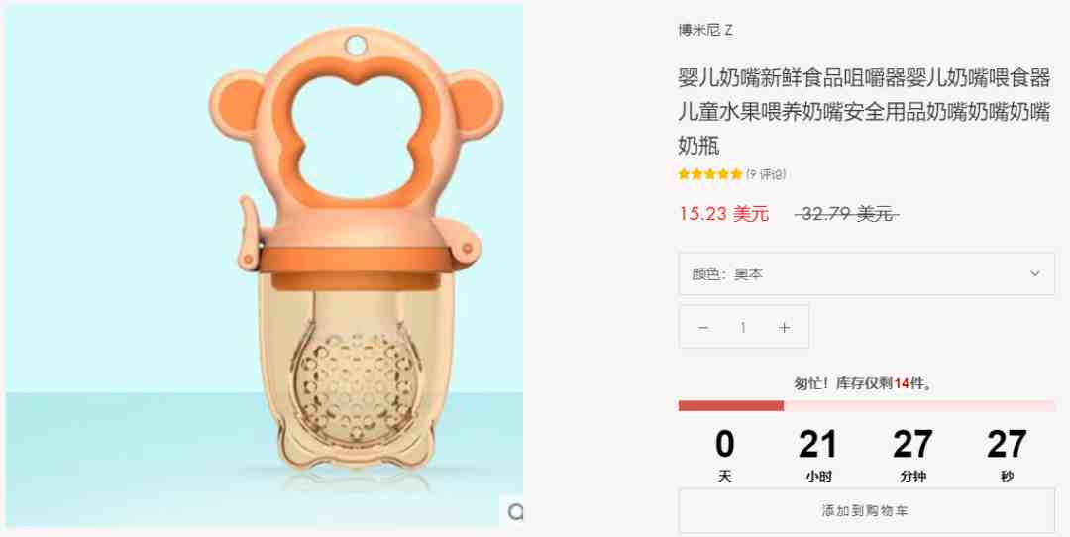This screenshot has width=1070, height=537.
Task: Click the 0 天 days countdown block
Action: tap(724, 455)
